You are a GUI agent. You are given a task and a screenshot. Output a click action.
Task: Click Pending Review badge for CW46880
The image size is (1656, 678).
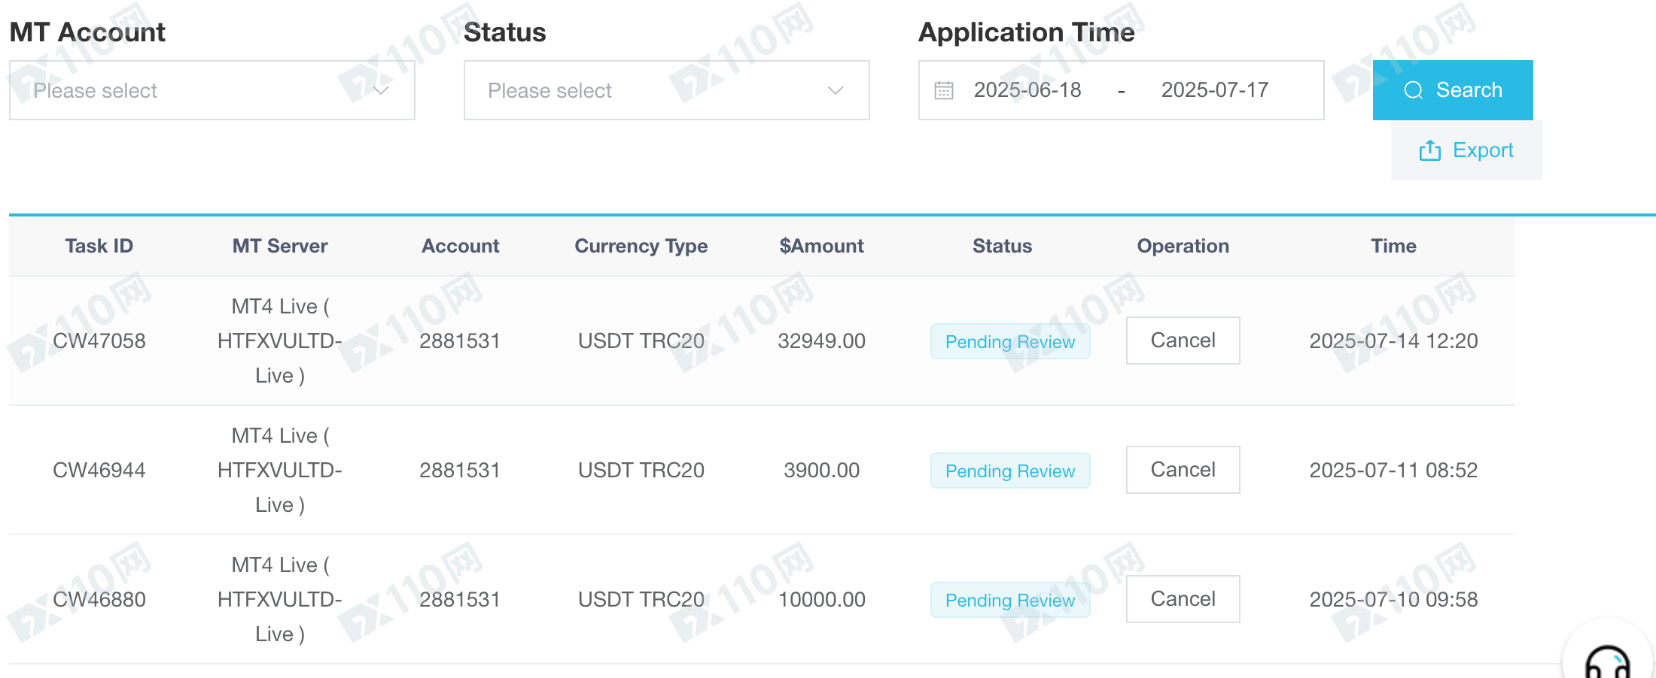pyautogui.click(x=1010, y=600)
